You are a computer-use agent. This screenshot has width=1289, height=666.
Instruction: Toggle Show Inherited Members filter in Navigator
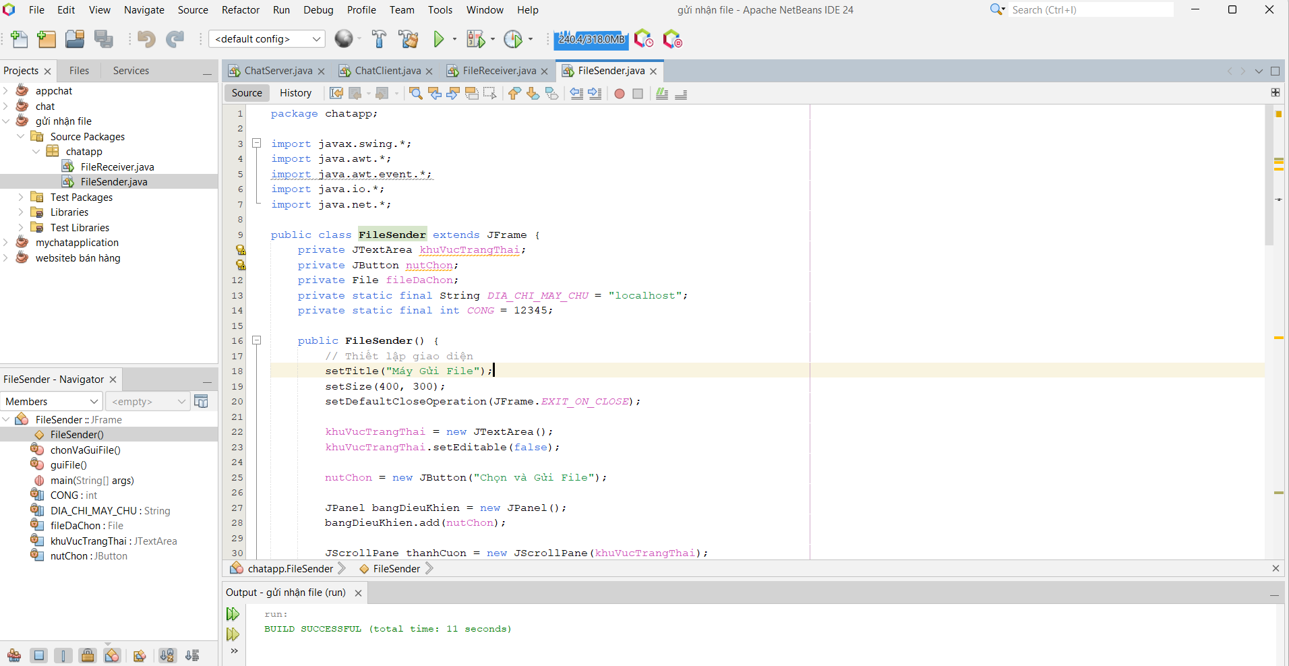point(14,655)
